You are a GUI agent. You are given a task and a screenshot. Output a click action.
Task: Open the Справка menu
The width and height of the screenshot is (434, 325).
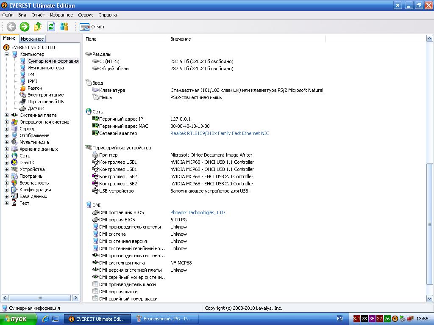(x=107, y=15)
